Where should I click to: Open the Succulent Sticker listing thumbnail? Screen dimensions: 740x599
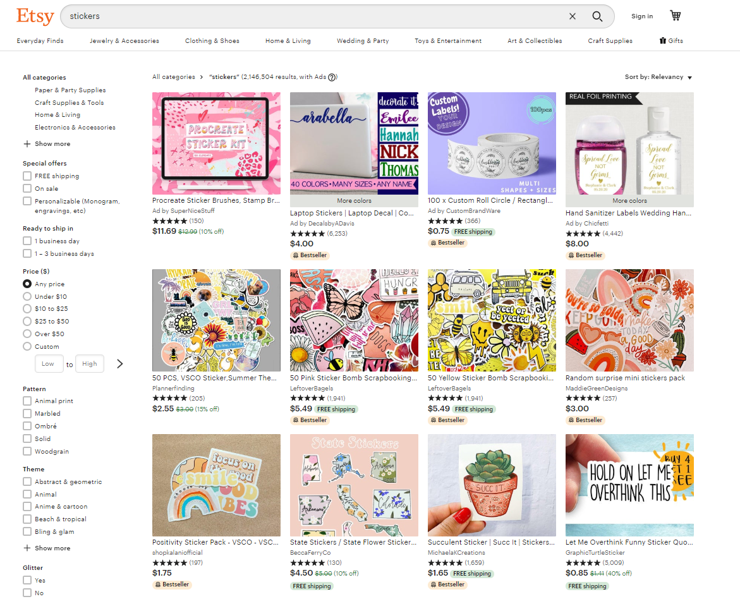tap(492, 485)
